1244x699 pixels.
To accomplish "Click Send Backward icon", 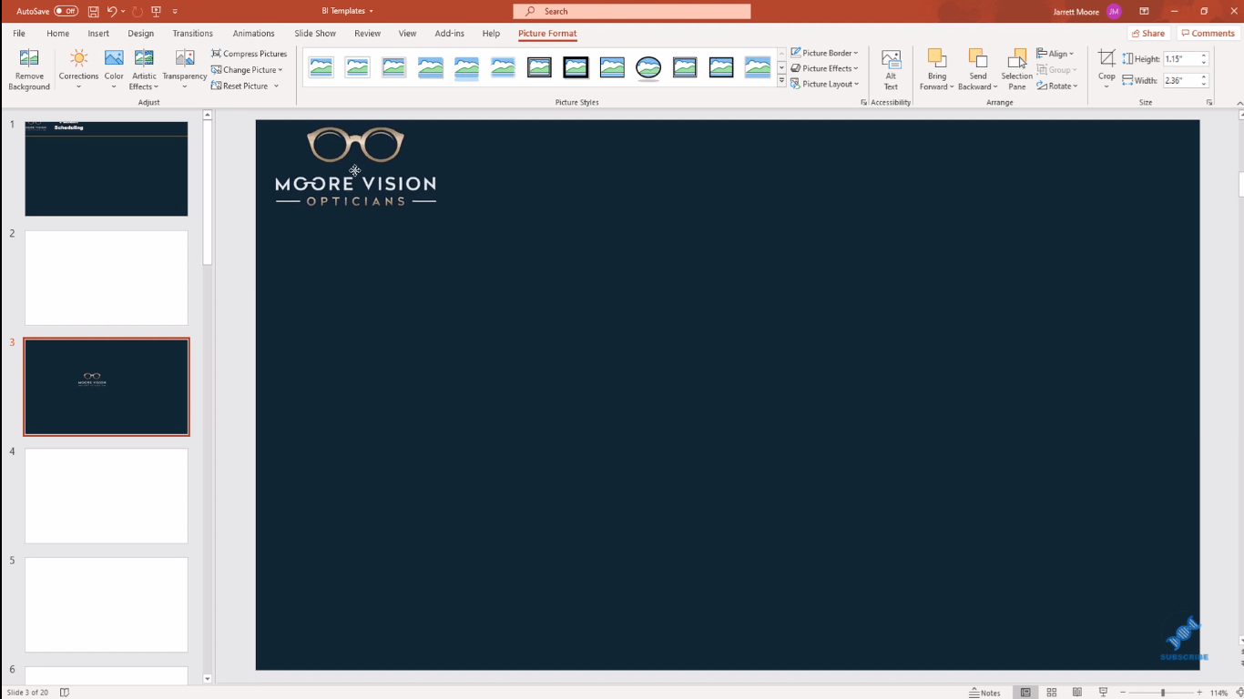I will [x=977, y=58].
